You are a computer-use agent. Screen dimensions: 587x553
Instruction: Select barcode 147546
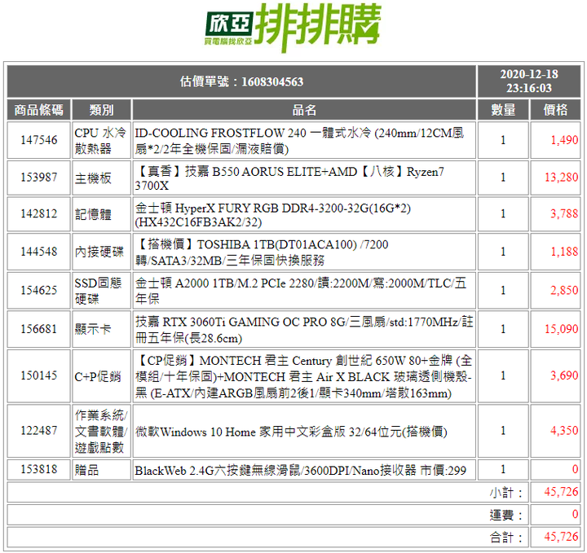39,140
